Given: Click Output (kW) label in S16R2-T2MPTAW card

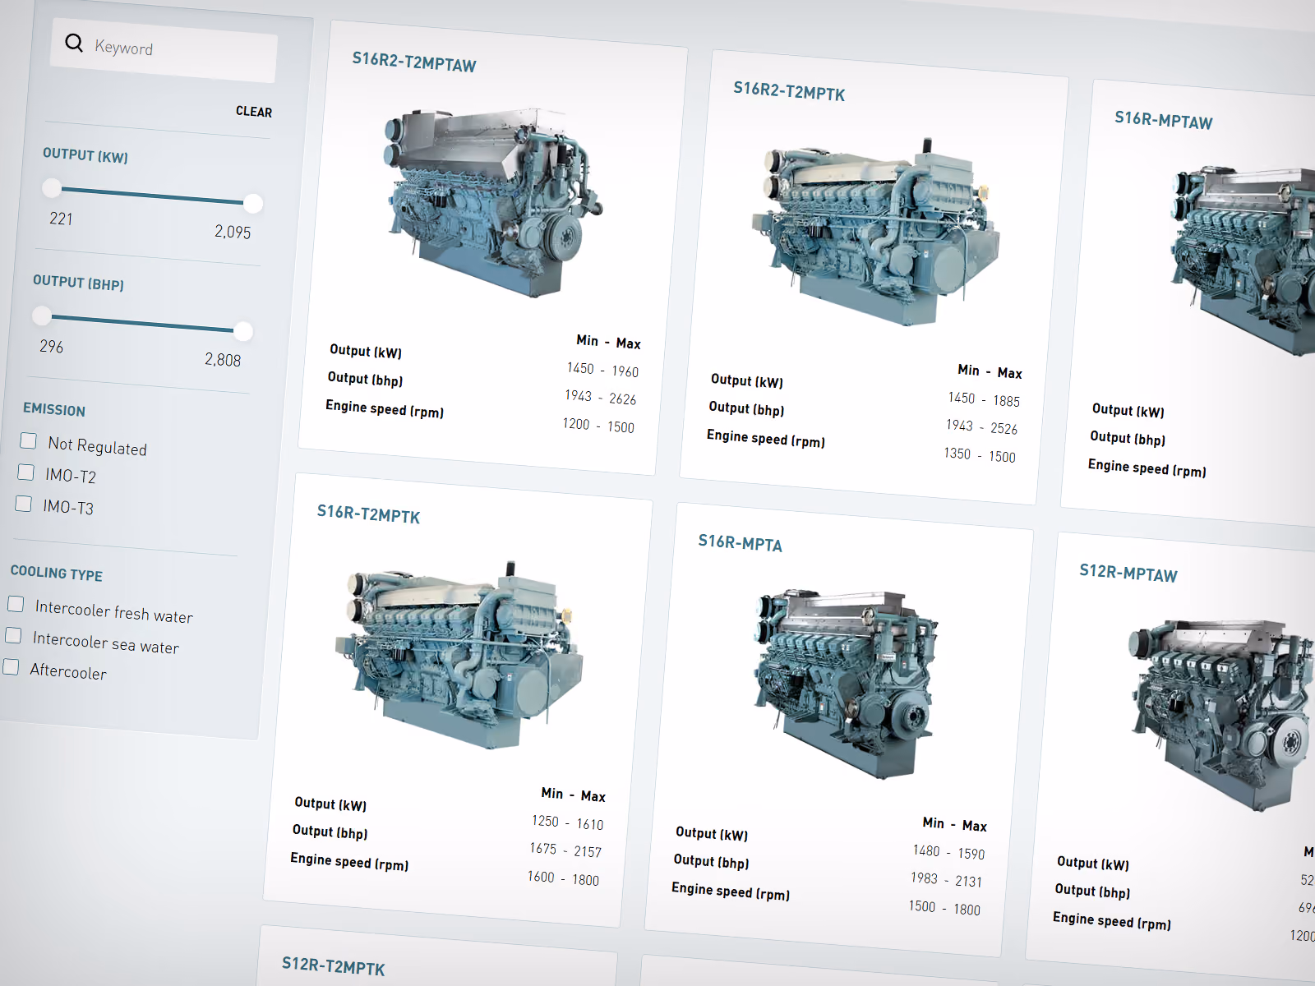Looking at the screenshot, I should click(366, 352).
